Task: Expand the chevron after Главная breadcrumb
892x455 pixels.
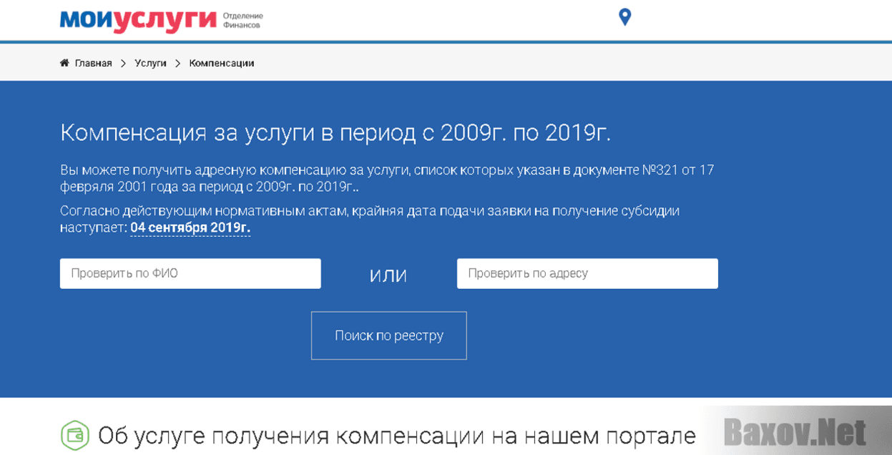Action: tap(122, 62)
